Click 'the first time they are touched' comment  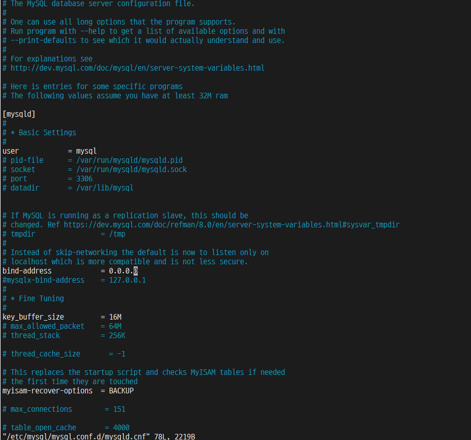(70, 382)
